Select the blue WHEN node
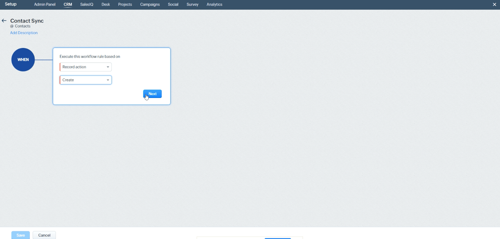Viewport: 500px width, 239px height. pyautogui.click(x=23, y=59)
